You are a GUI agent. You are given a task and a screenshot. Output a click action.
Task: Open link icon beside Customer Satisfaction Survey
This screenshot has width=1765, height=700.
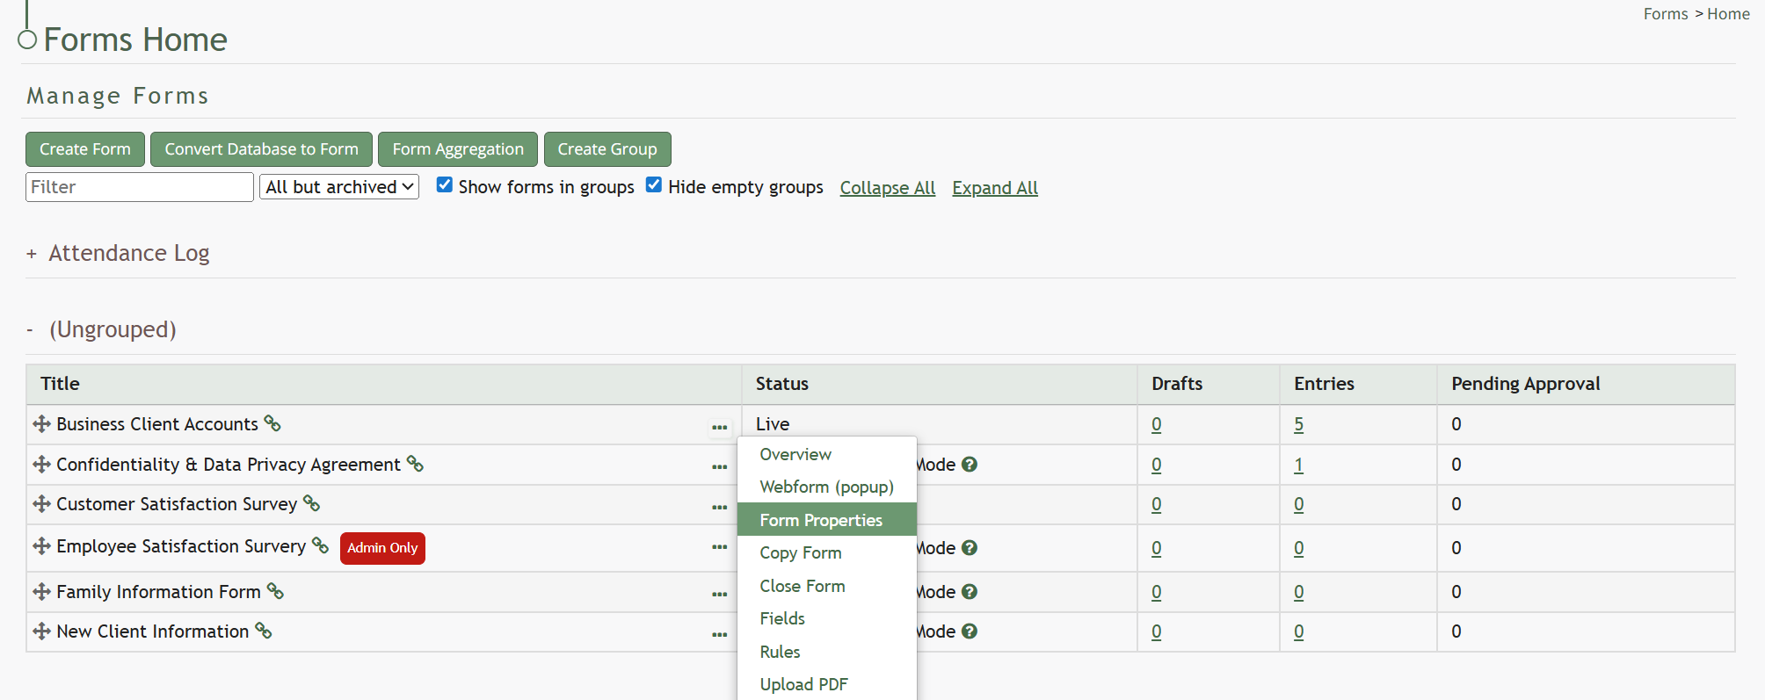click(311, 503)
